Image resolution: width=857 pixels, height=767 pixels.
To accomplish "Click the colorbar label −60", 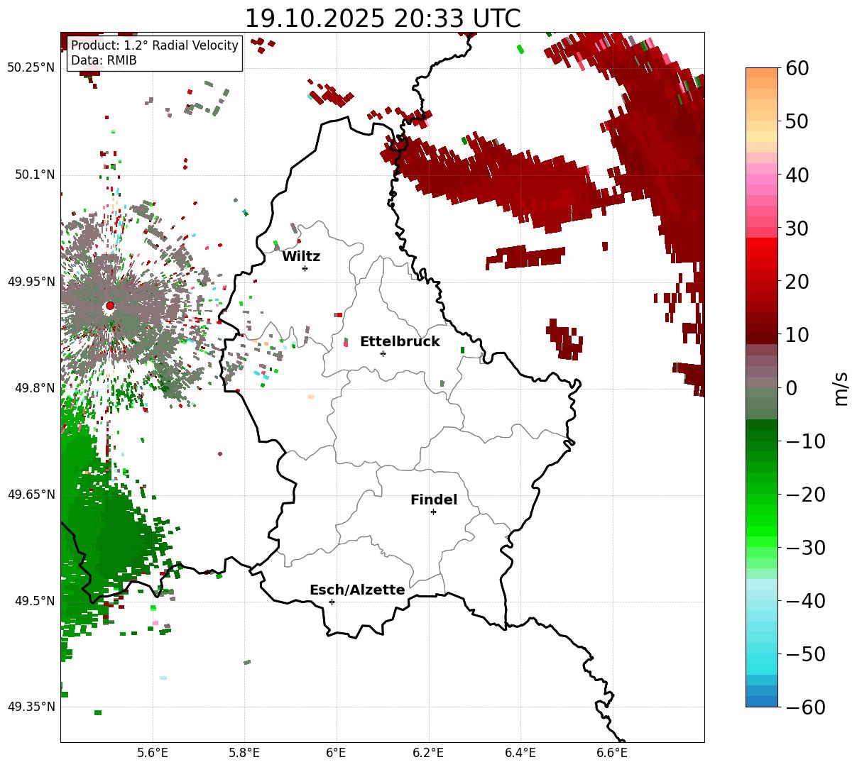I will coord(805,707).
